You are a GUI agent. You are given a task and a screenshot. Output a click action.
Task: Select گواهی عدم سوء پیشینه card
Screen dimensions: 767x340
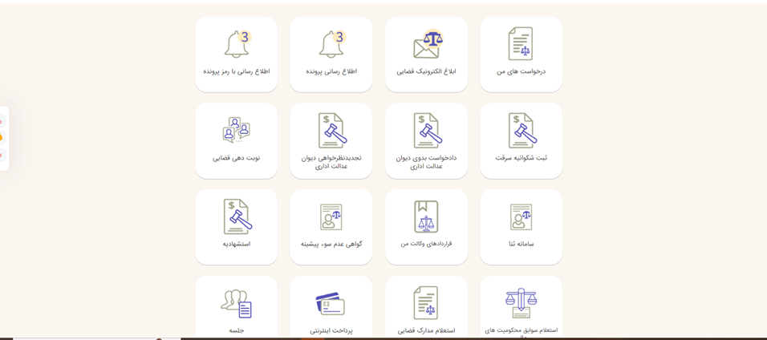click(x=331, y=227)
